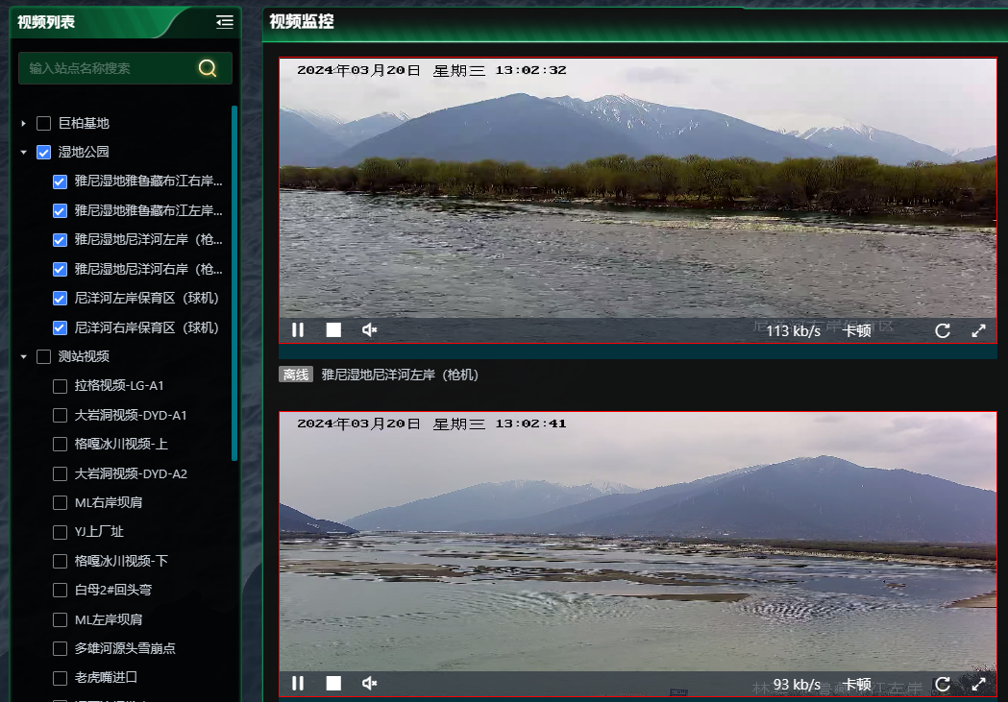The width and height of the screenshot is (1008, 702).
Task: Collapse the 视频列表 sidebar panel icon
Action: 224,22
